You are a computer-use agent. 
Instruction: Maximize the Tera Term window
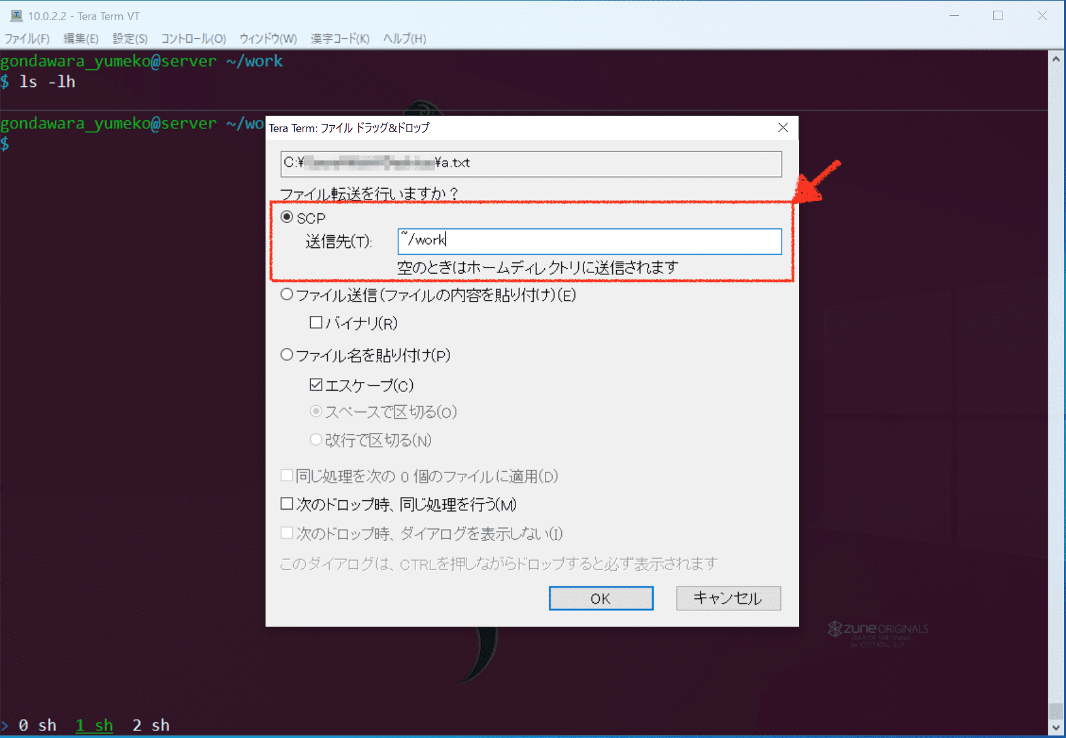[x=997, y=16]
